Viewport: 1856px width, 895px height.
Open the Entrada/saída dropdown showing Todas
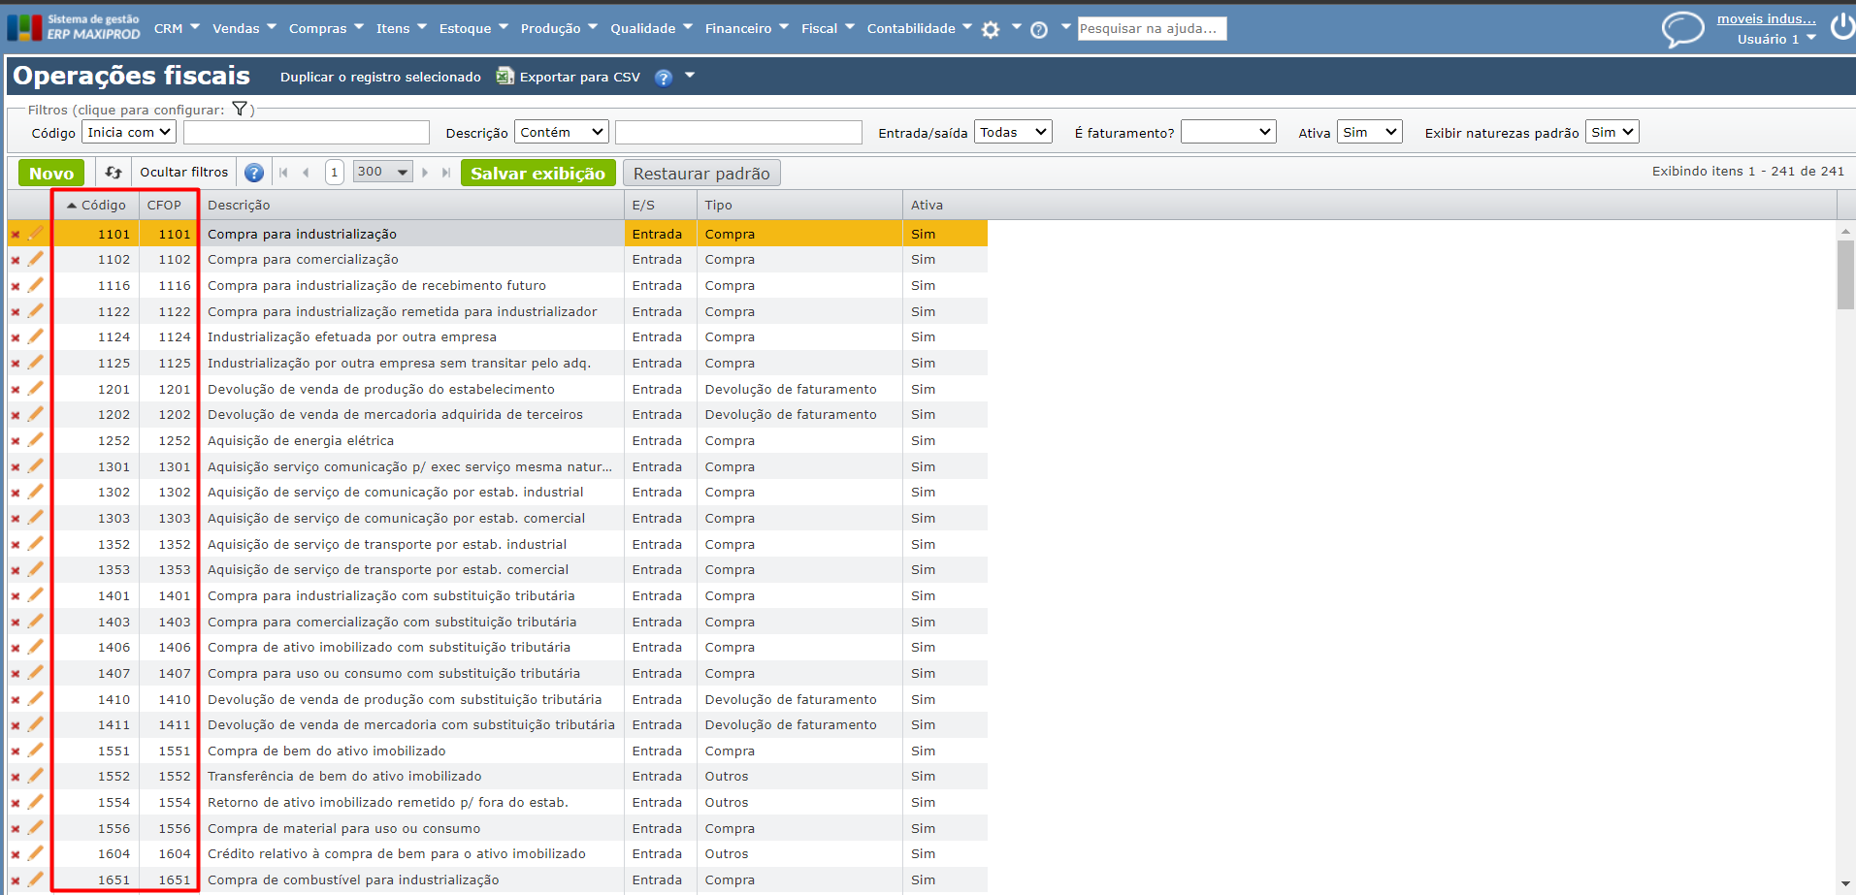[1013, 132]
